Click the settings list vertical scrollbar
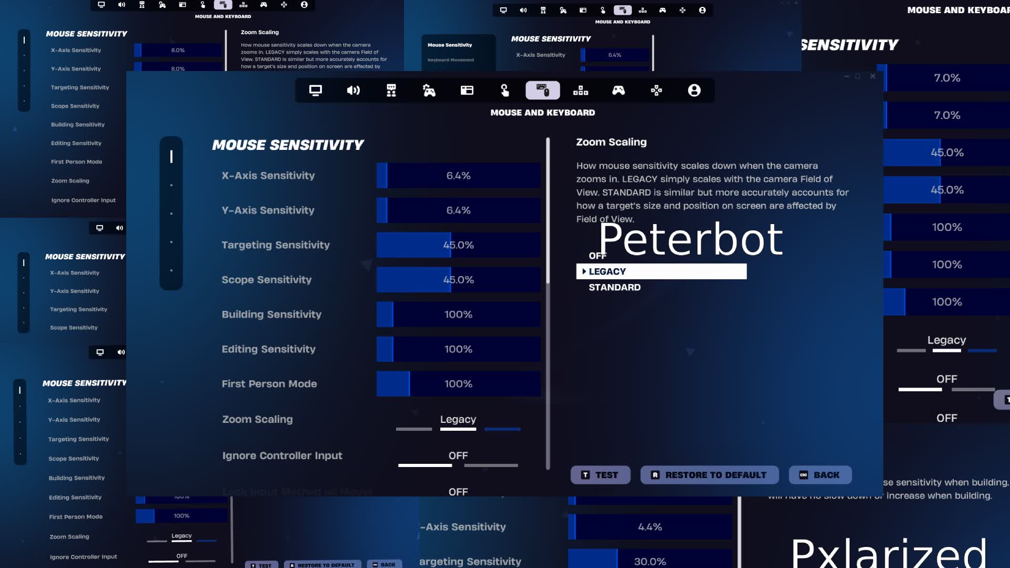The image size is (1010, 568). [548, 210]
